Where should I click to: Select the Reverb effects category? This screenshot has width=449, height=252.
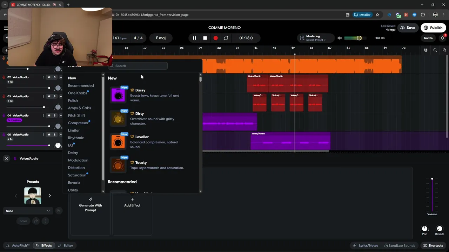(74, 183)
